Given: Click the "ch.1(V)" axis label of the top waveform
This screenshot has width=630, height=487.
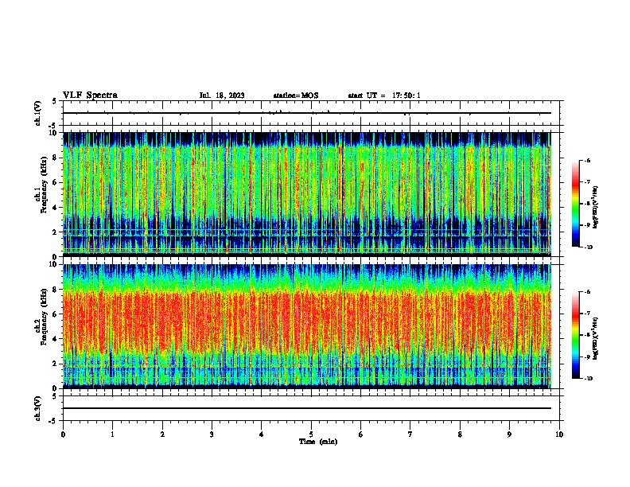Looking at the screenshot, I should pyautogui.click(x=38, y=113).
